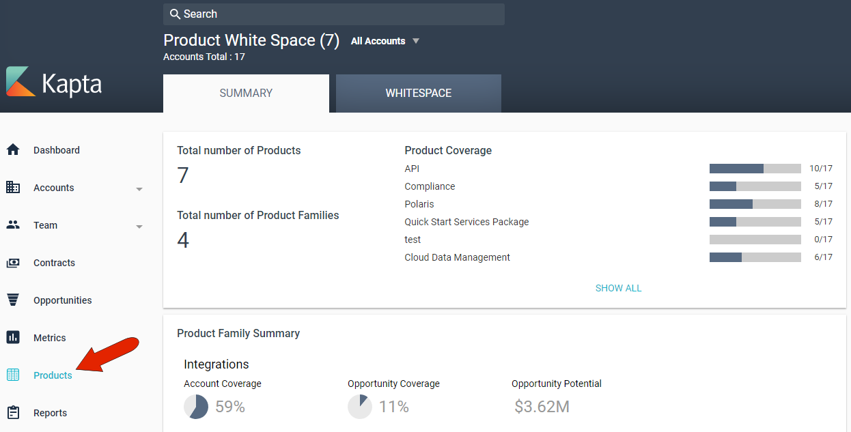The image size is (851, 432).
Task: Click the Accounts building icon
Action: click(13, 188)
